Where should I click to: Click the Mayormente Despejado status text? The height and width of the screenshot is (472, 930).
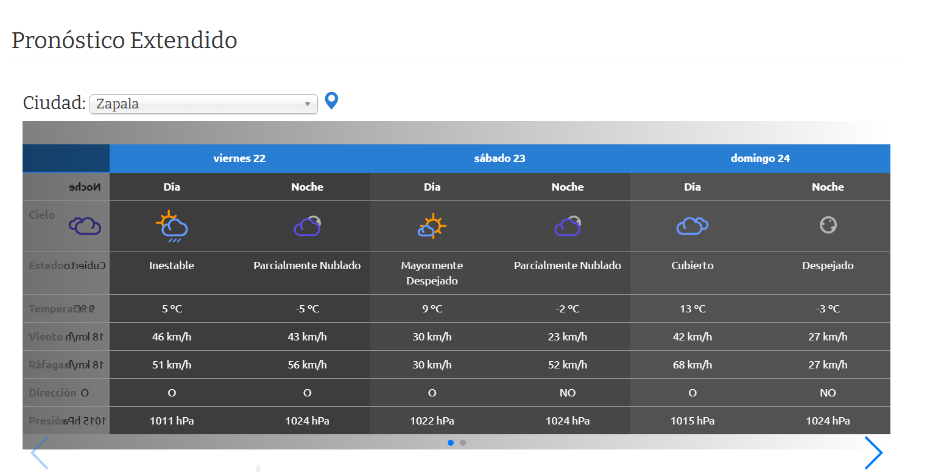432,273
